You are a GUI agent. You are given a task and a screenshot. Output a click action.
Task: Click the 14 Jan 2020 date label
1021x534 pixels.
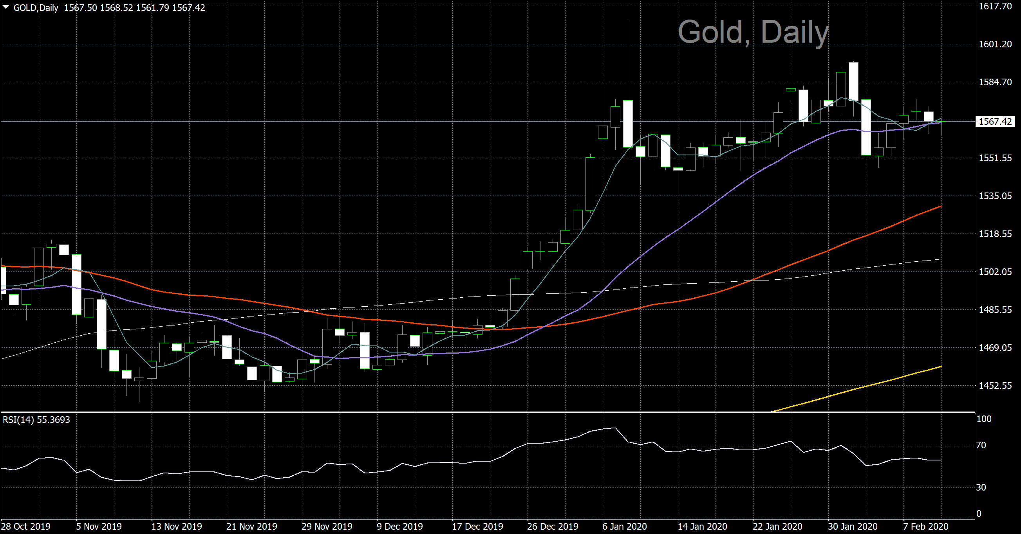pos(702,527)
